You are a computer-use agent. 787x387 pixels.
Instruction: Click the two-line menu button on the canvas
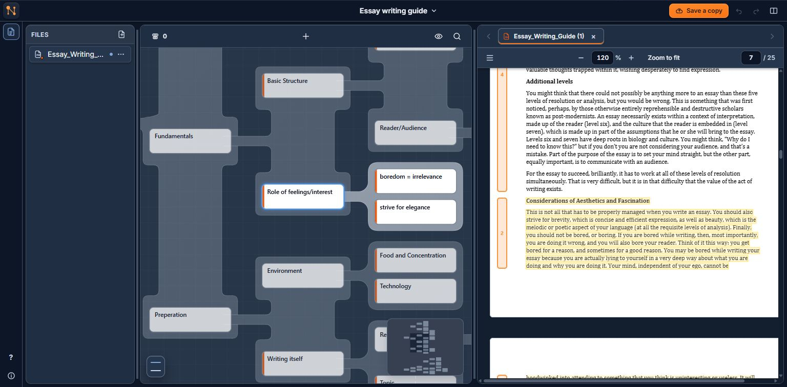(x=156, y=367)
